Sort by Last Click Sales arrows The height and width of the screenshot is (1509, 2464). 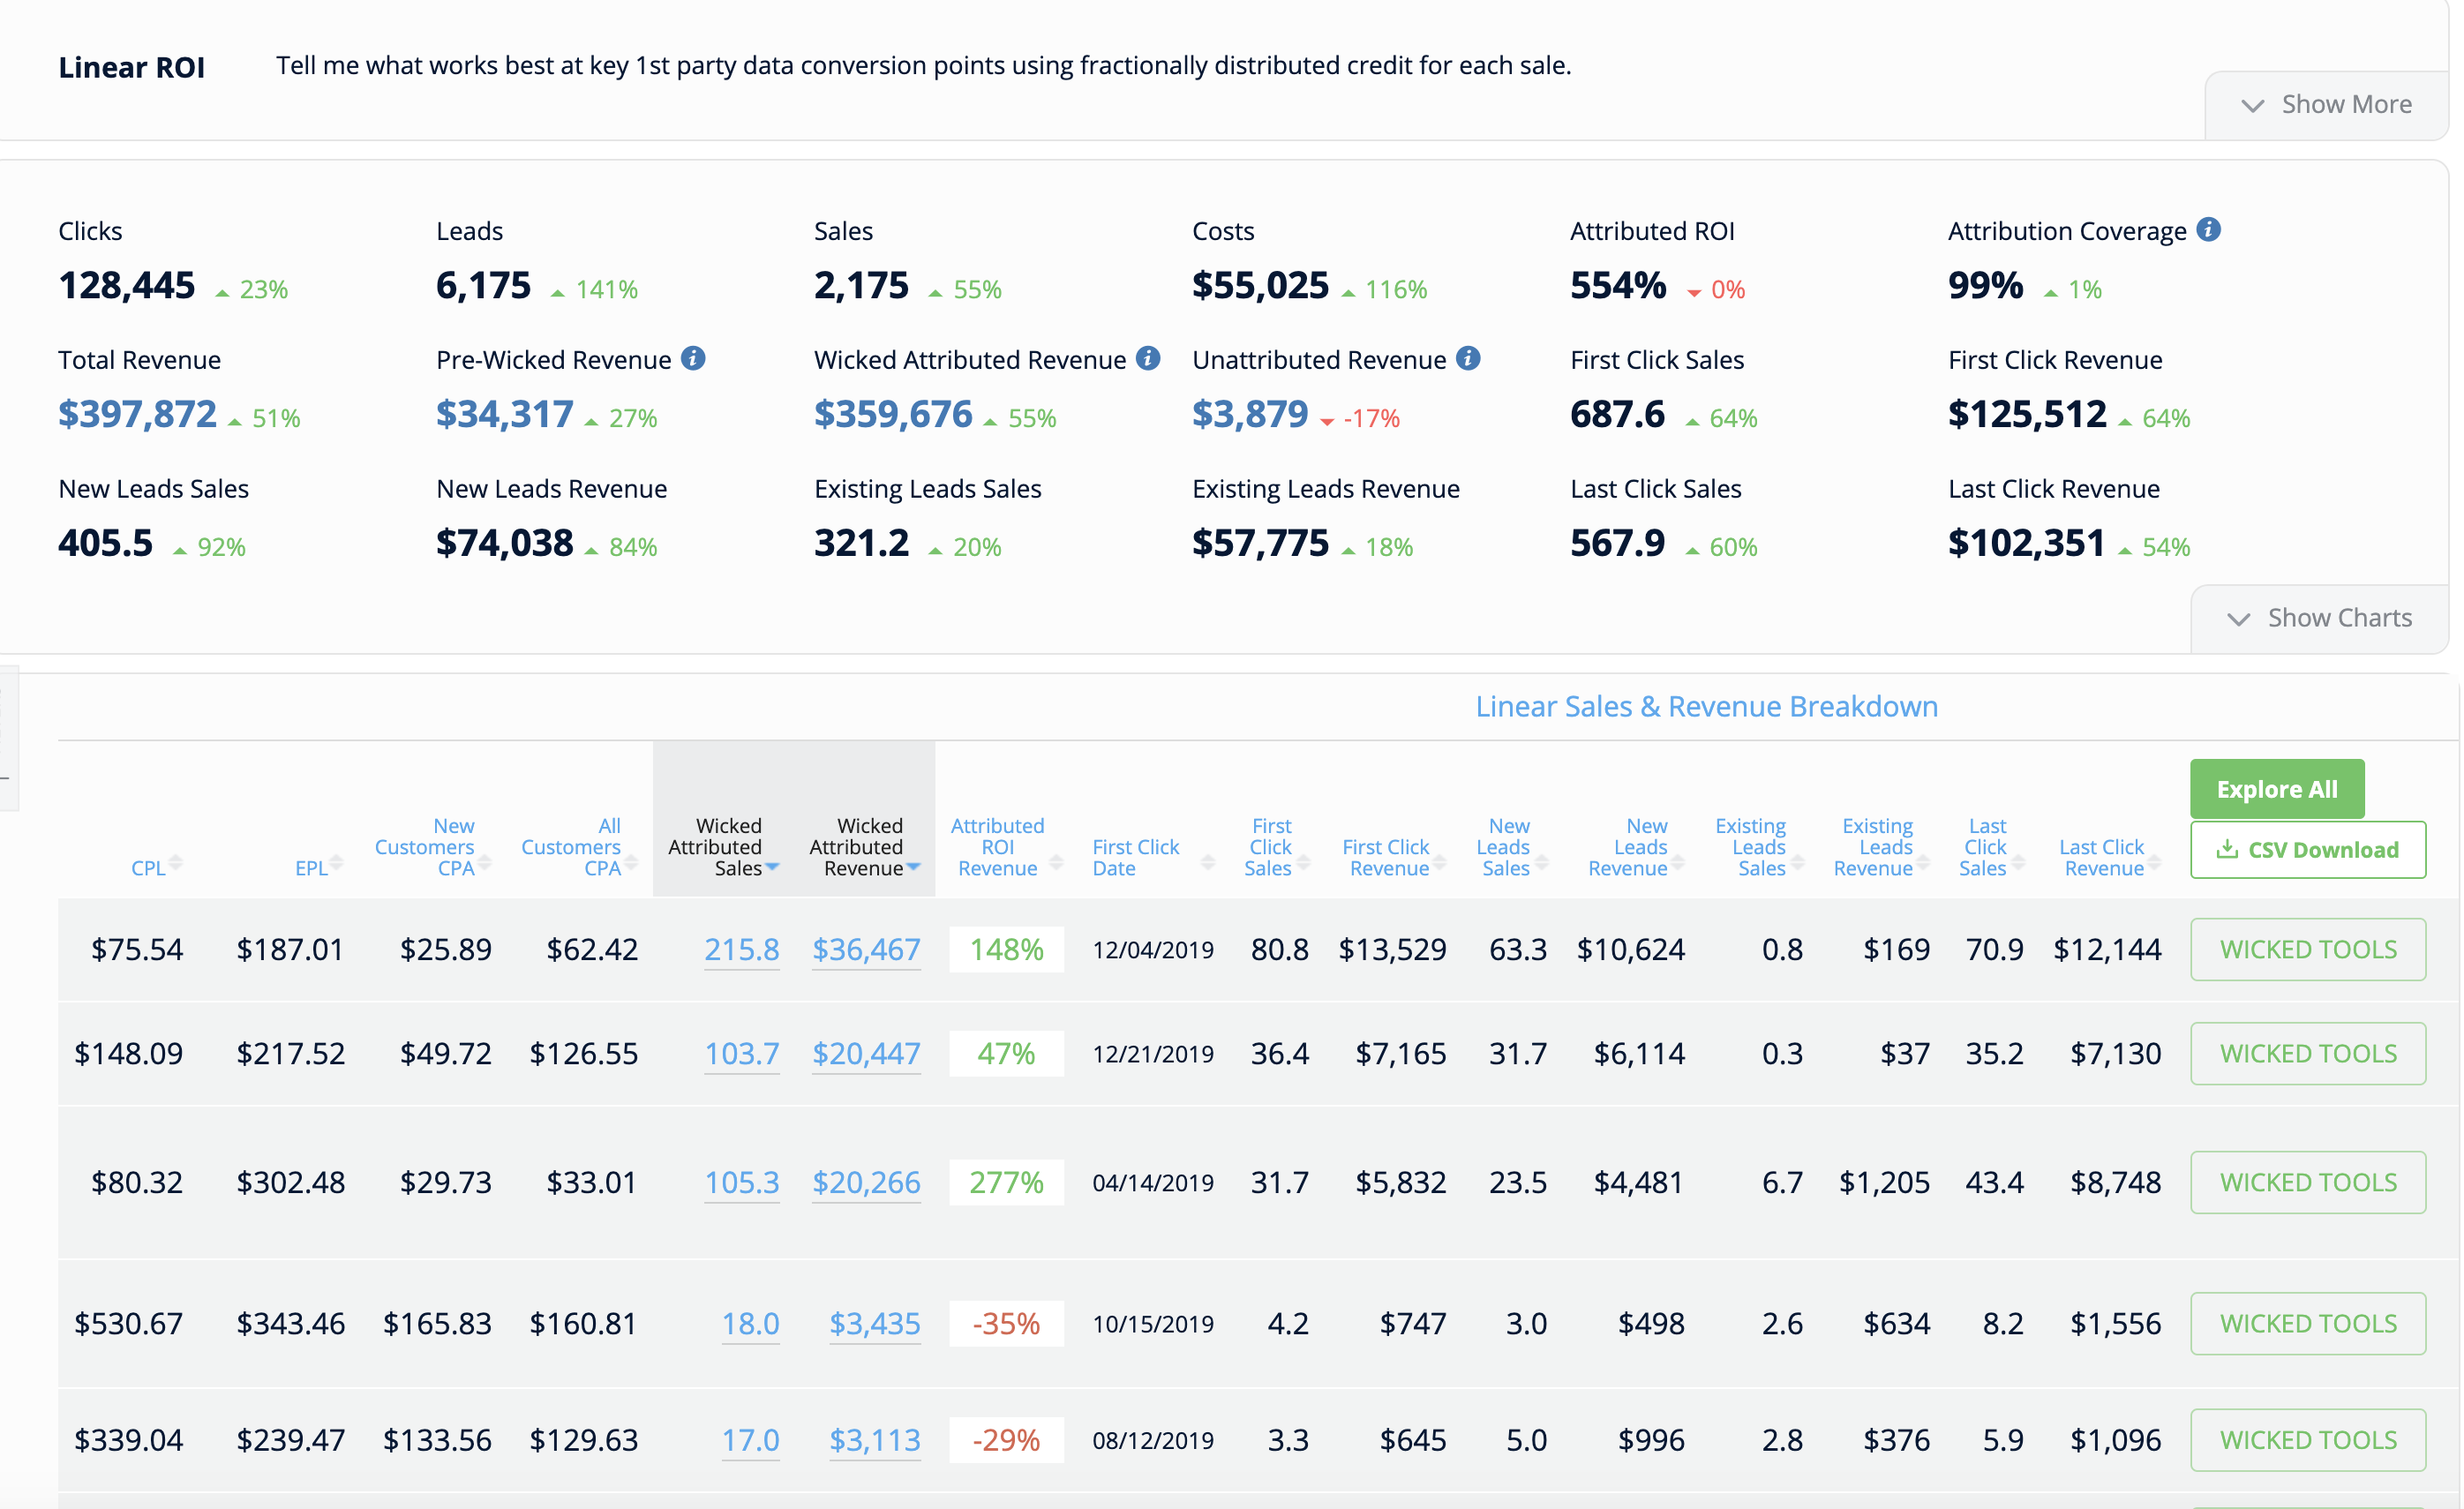pos(2018,862)
